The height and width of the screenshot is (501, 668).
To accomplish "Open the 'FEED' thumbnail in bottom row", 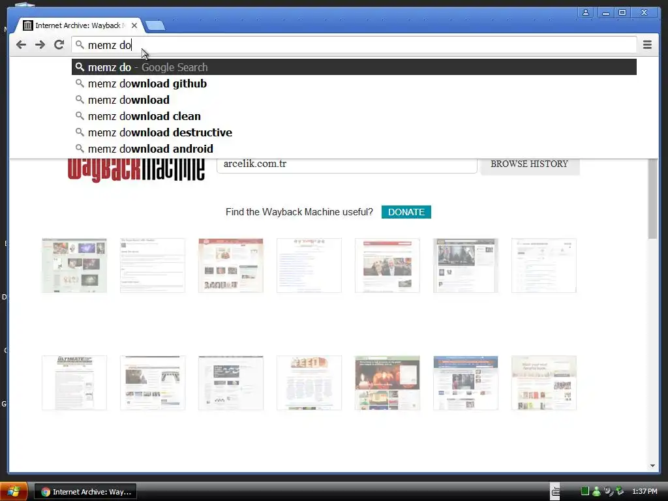I will pos(309,383).
